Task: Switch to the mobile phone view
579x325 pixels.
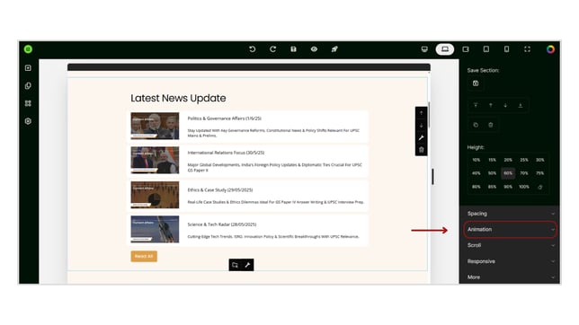Action: click(x=507, y=49)
